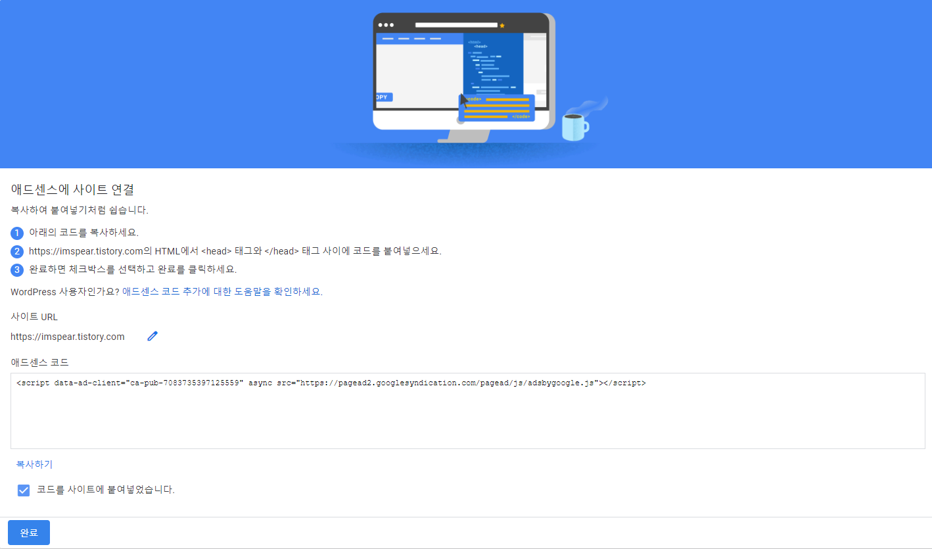Click the 애드센스 코드 label

click(39, 362)
